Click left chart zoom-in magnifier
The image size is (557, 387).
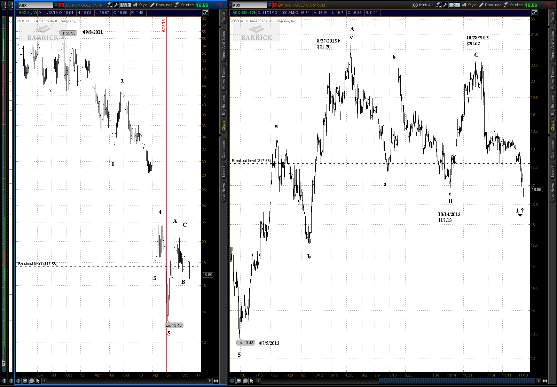pyautogui.click(x=25, y=381)
